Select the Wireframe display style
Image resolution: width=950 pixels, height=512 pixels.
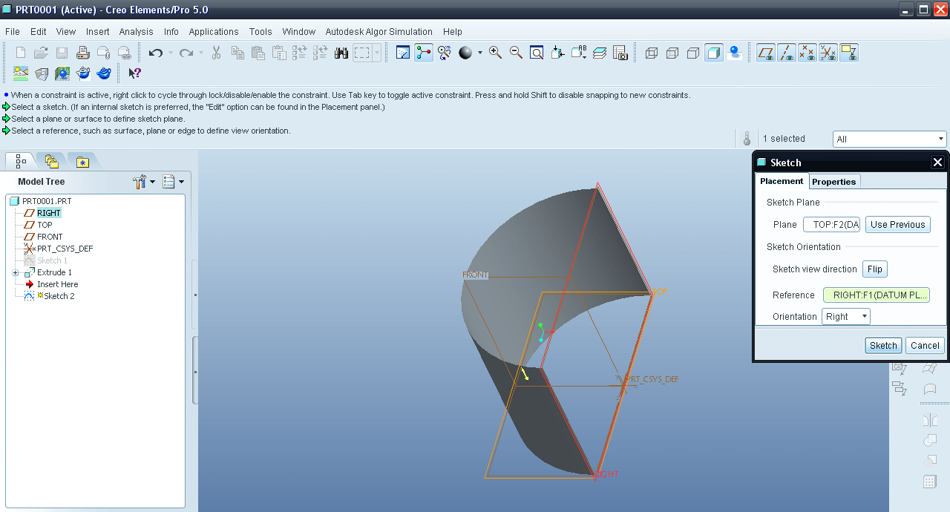click(652, 53)
